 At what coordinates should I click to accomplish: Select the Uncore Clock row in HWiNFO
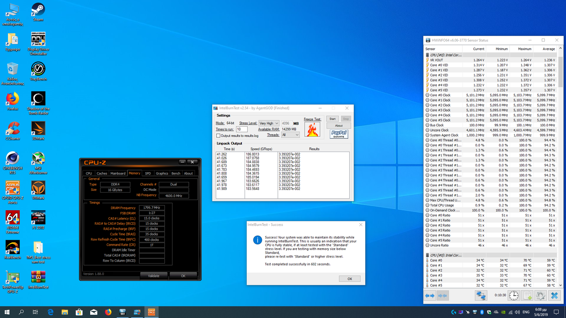pyautogui.click(x=490, y=130)
